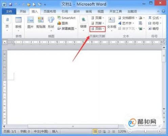Click the Open folder icon in quick access toolbar
This screenshot has width=168, height=136.
point(29,5)
